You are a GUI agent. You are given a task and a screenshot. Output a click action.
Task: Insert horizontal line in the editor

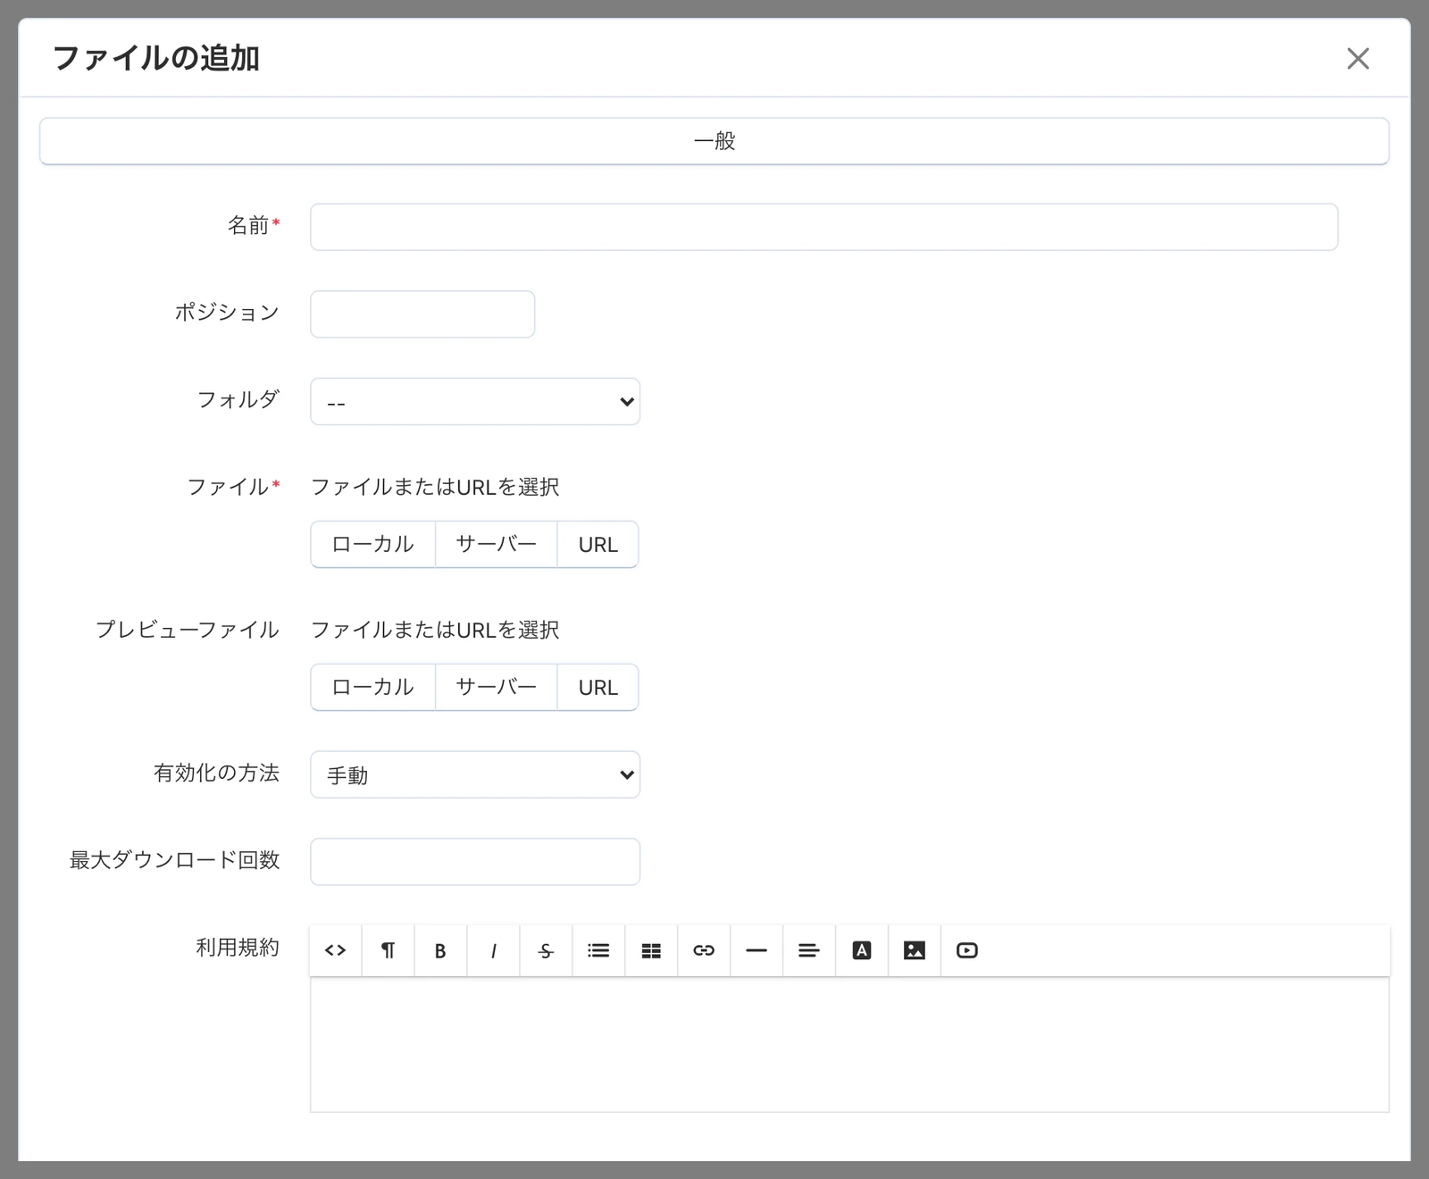click(x=756, y=950)
